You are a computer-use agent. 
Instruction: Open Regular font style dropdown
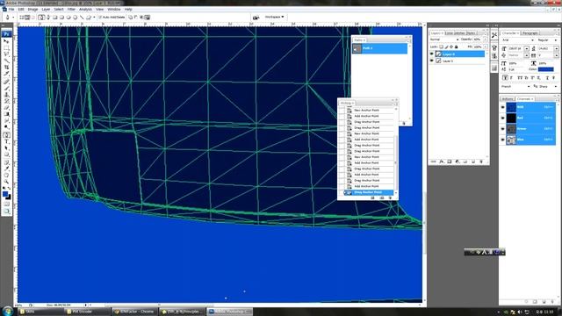548,40
